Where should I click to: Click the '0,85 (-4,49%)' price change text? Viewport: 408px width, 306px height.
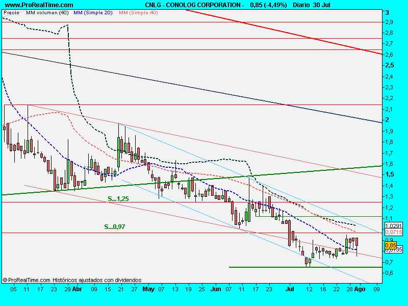tap(269, 5)
